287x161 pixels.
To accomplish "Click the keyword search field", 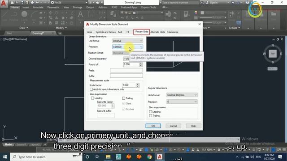I will click(180, 3).
